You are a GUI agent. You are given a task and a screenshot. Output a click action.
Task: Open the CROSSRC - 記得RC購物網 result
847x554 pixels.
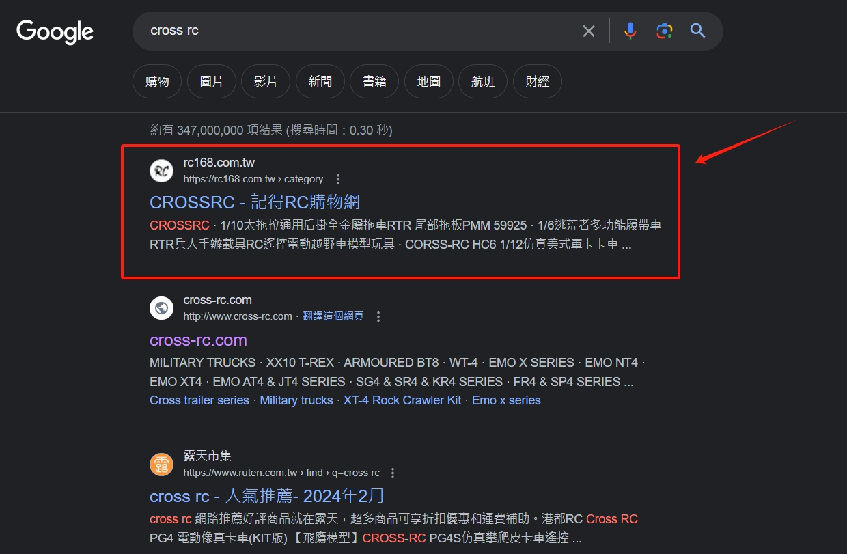(255, 202)
